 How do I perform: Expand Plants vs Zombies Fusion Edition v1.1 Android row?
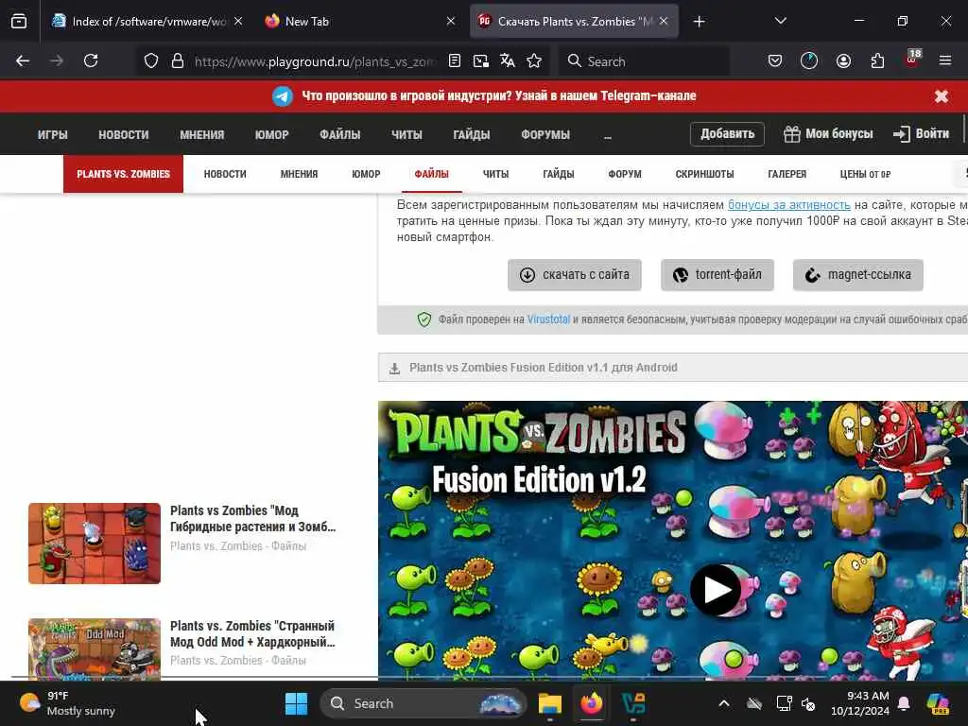point(673,368)
